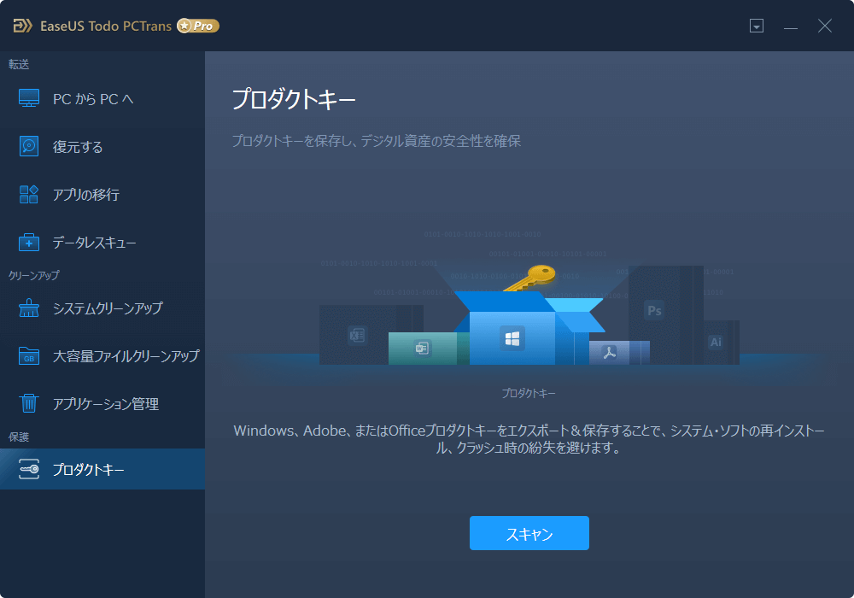Click the 転送 section label

[19, 64]
